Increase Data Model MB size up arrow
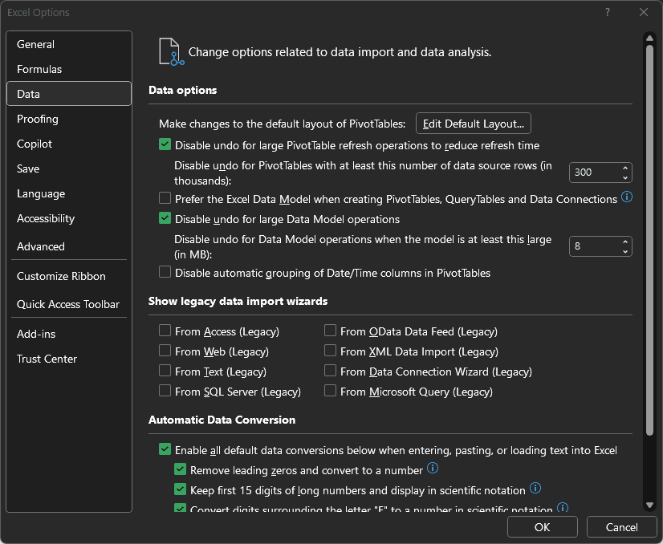 pos(625,242)
